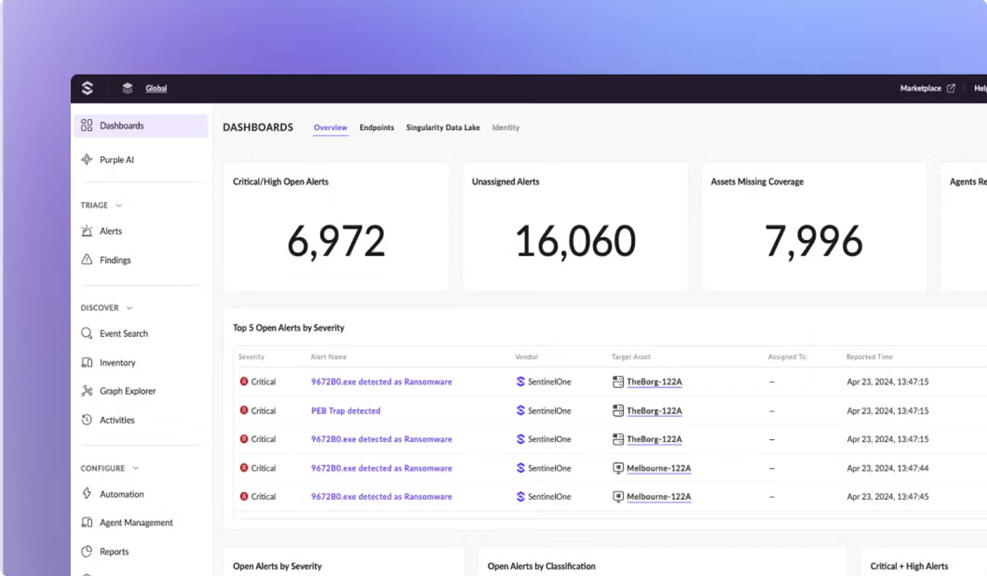Click the Open Alerts by Severity heading
This screenshot has height=576, width=987.
click(277, 566)
